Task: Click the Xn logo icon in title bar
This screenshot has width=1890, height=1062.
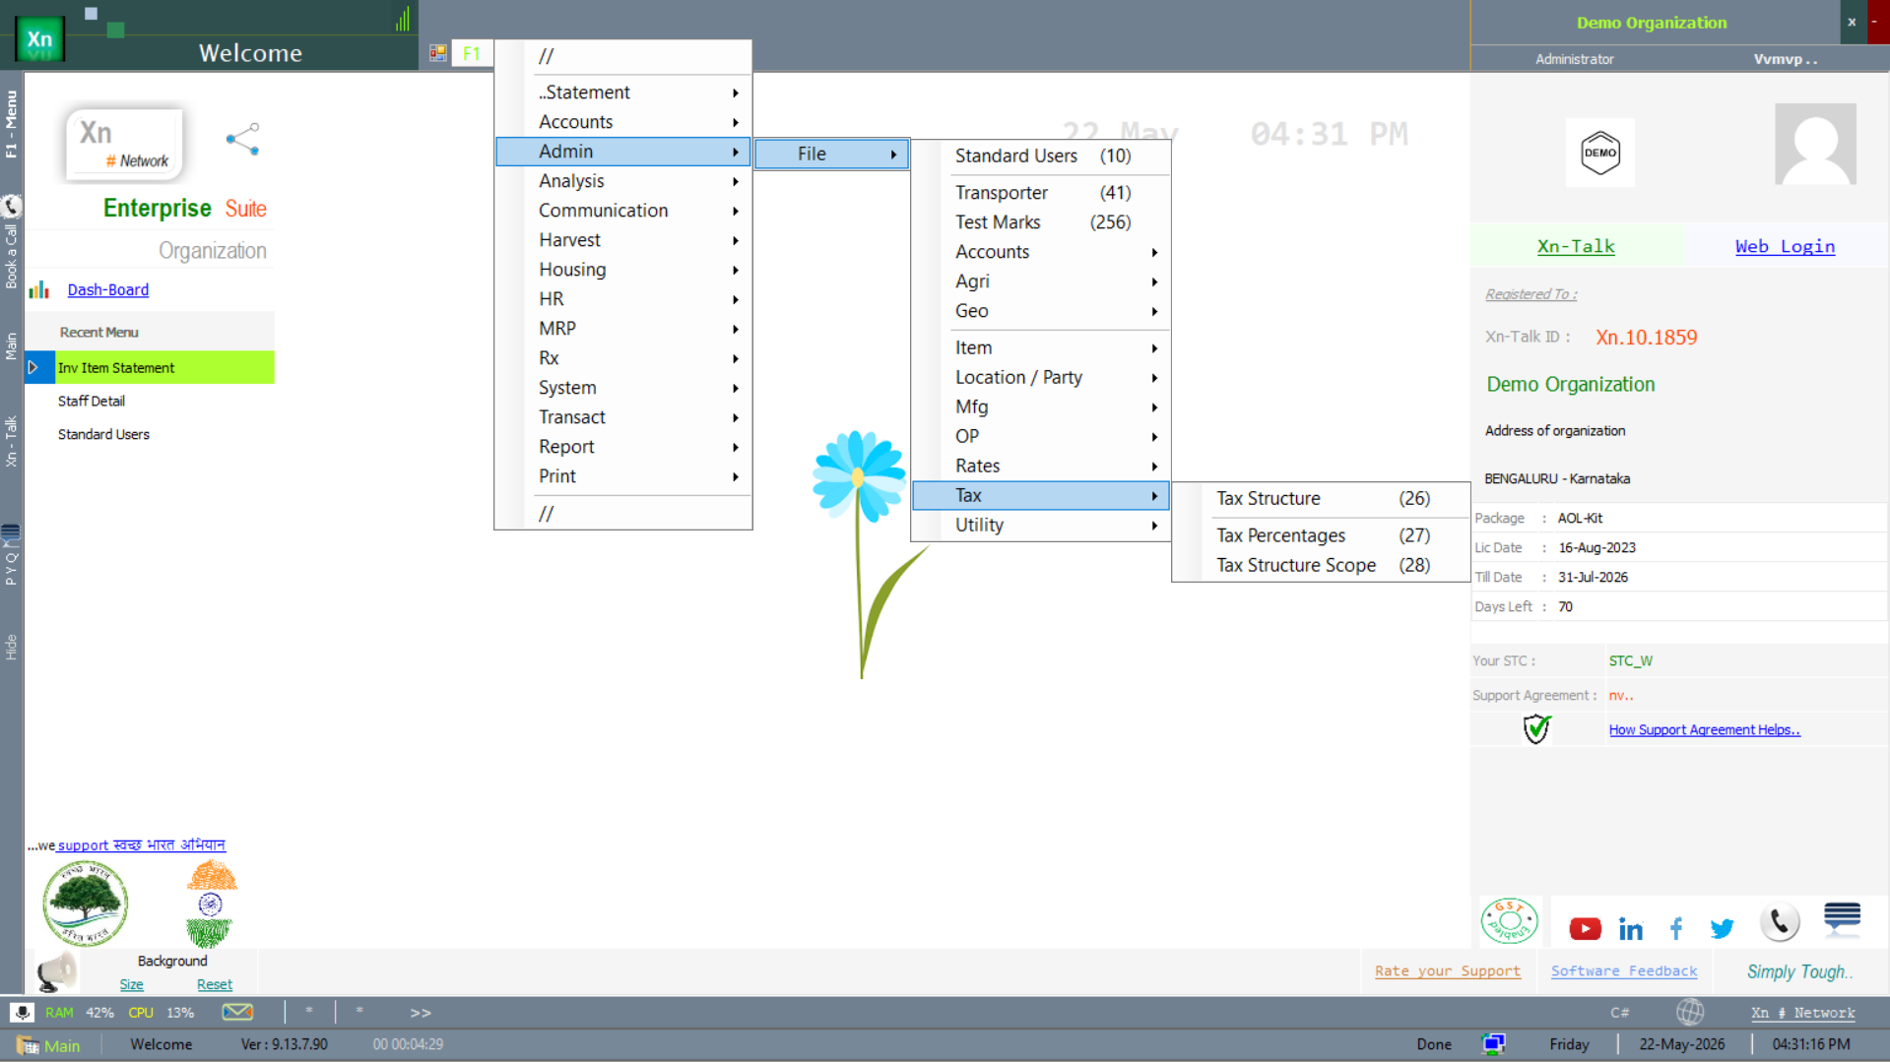Action: (x=39, y=39)
